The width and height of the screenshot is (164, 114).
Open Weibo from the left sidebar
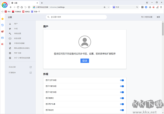point(2,31)
